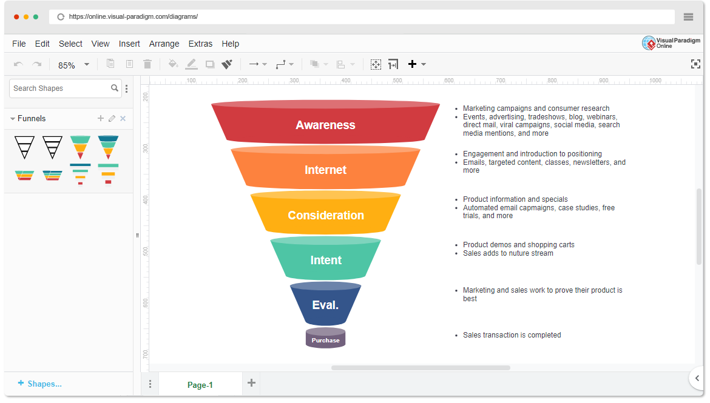Screen dimensions: 710x403
Task: Apply the Format Painter brush
Action: [x=227, y=64]
